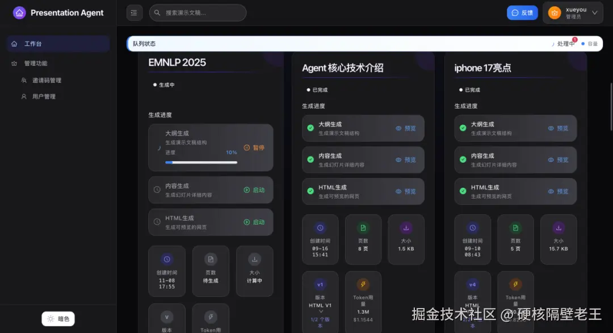Viewport: 613px width, 333px height.
Task: Click clock icon beside EMNLP HTML生成
Action: pos(157,222)
